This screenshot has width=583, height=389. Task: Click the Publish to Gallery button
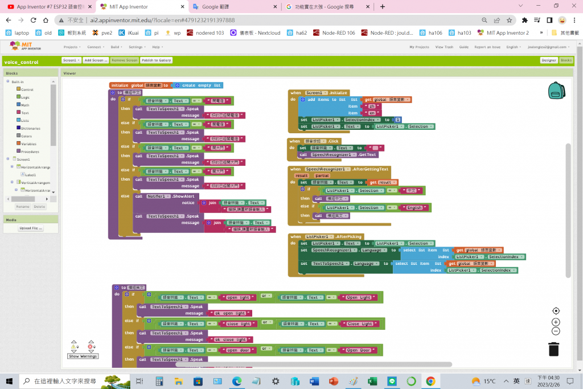[x=156, y=60]
